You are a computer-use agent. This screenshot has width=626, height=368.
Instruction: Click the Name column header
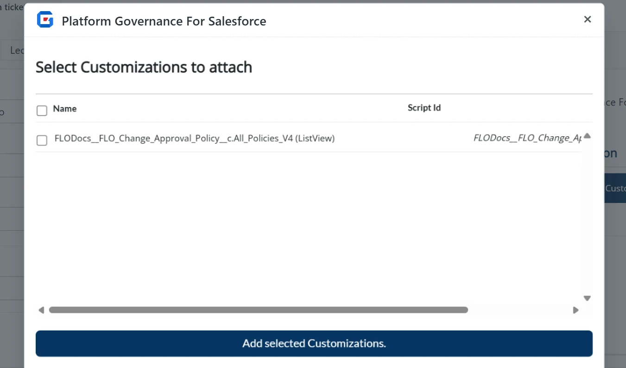pos(65,108)
